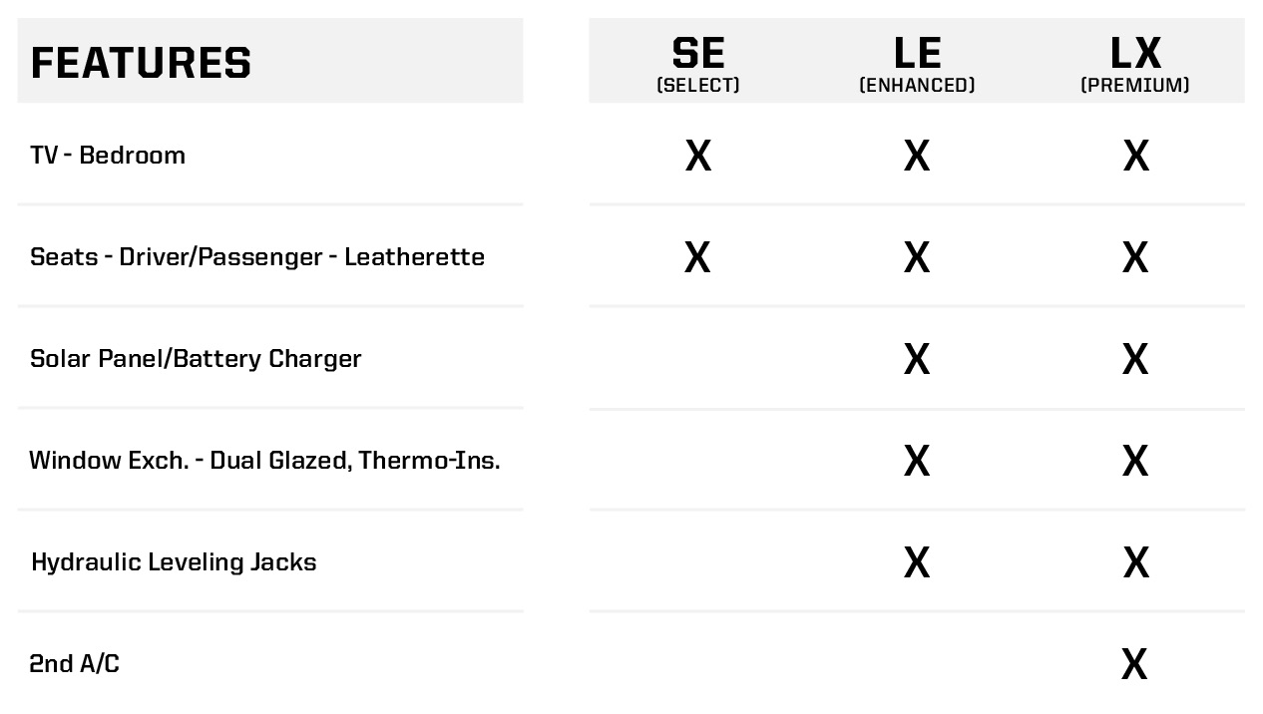The image size is (1263, 714).
Task: Click the FEATURES column heading
Action: (141, 62)
